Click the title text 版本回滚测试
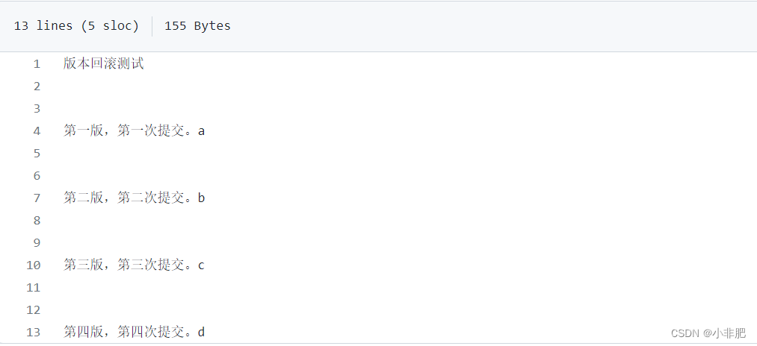Viewport: 757px width, 346px height. point(104,64)
